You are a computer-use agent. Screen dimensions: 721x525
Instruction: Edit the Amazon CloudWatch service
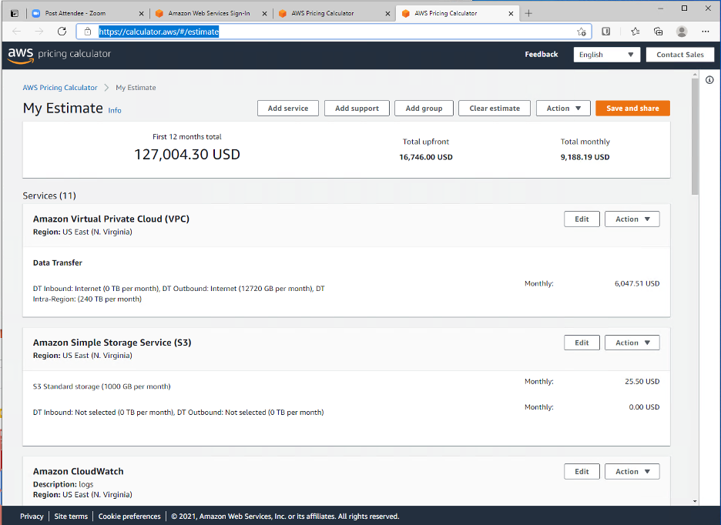point(582,472)
